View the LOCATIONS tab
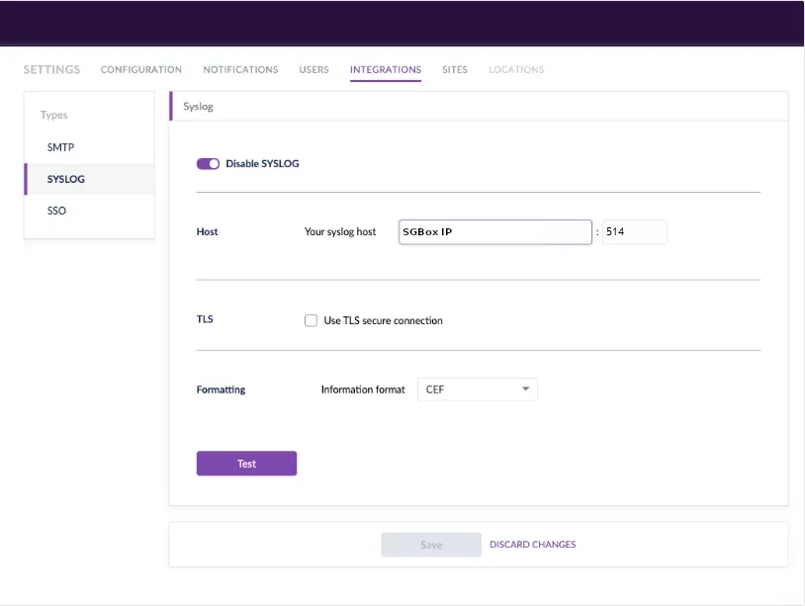805x606 pixels. [x=515, y=69]
